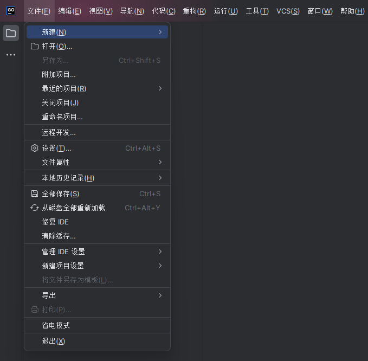Select 导出 menu entry

click(x=97, y=295)
